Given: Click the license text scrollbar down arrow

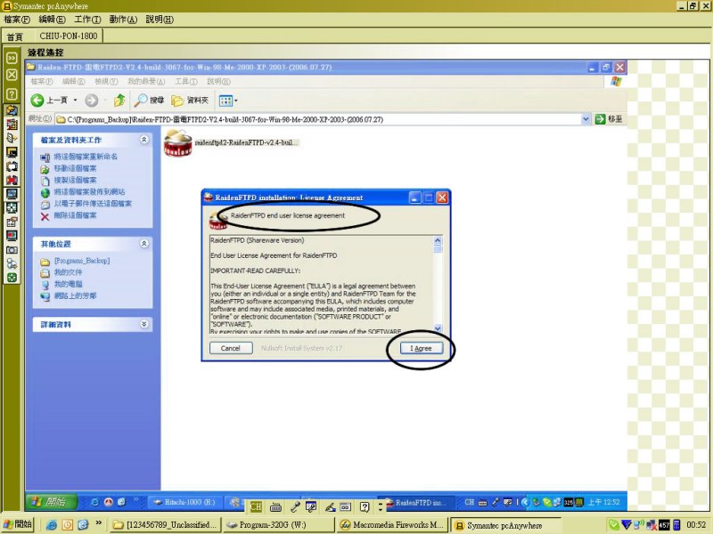Looking at the screenshot, I should [x=438, y=328].
